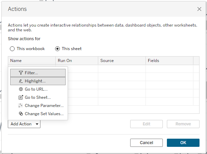Click the funnel icon next to Filter

(x=21, y=73)
